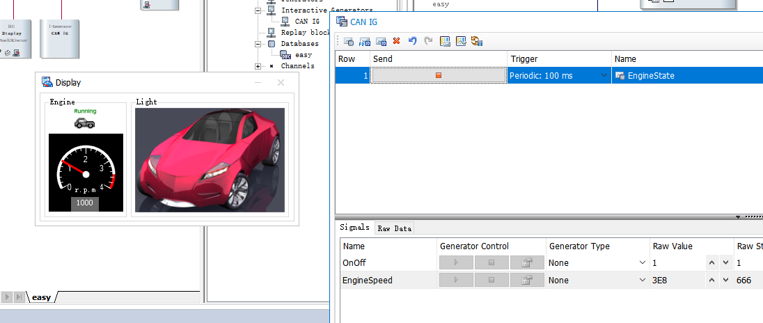
Task: Open OnOff Generator Type dropdown
Action: click(x=643, y=262)
